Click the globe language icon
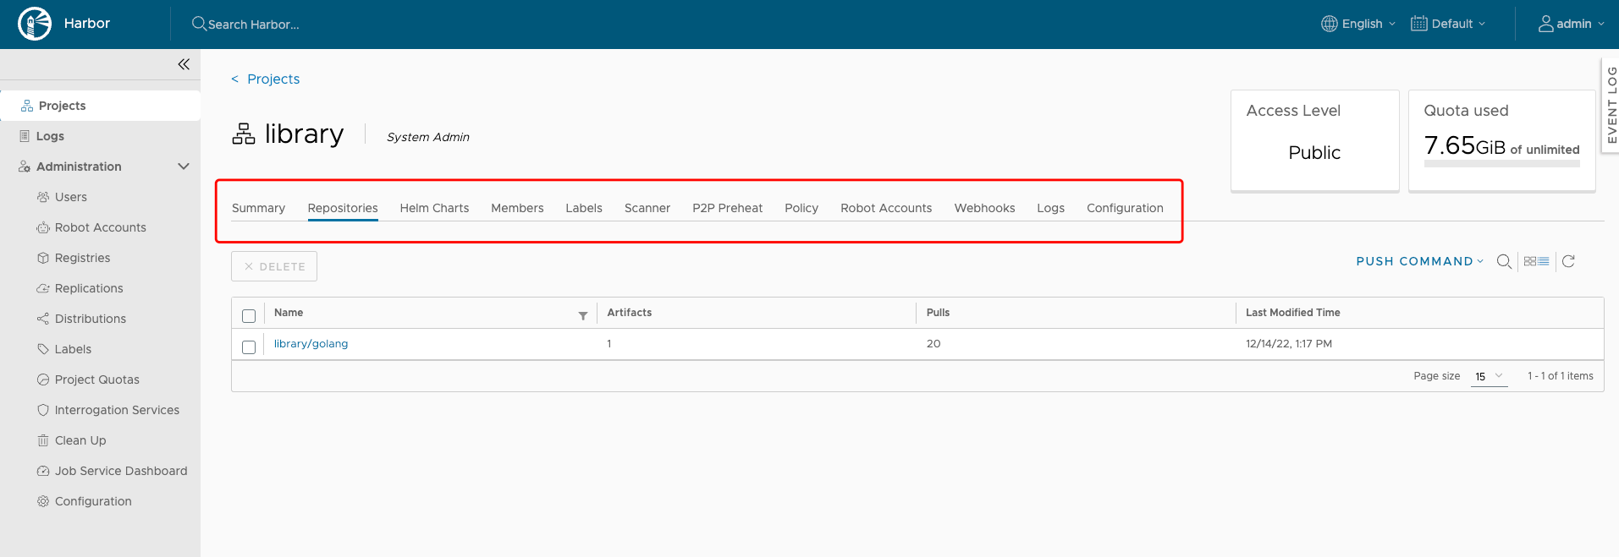1619x557 pixels. click(1330, 24)
